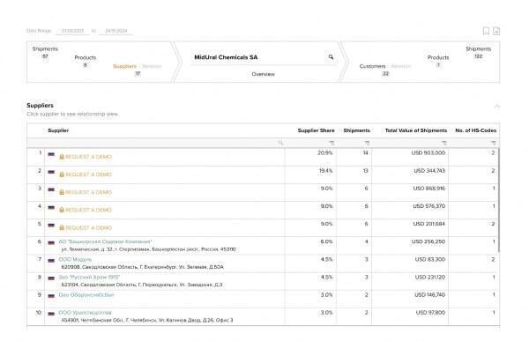Click Request a Demo link in row 2
529x341 pixels.
pyautogui.click(x=88, y=174)
